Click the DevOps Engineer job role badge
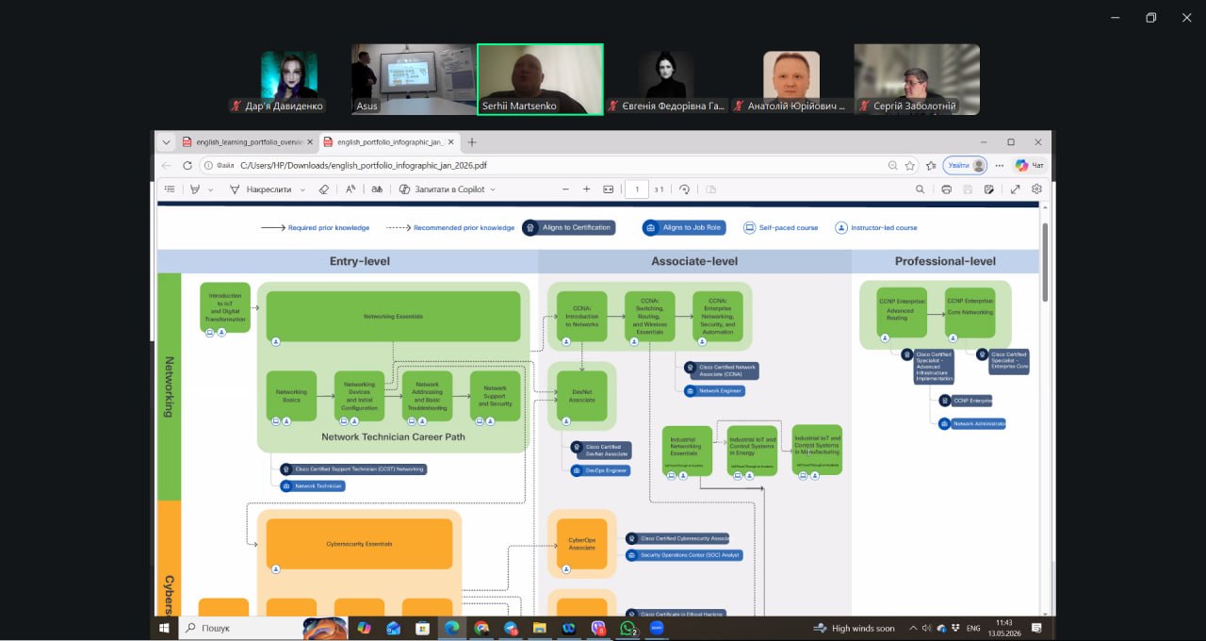This screenshot has width=1206, height=641. 600,470
